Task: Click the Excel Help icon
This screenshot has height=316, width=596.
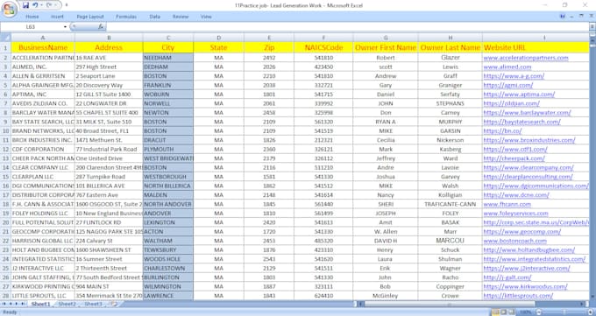Action: (563, 17)
